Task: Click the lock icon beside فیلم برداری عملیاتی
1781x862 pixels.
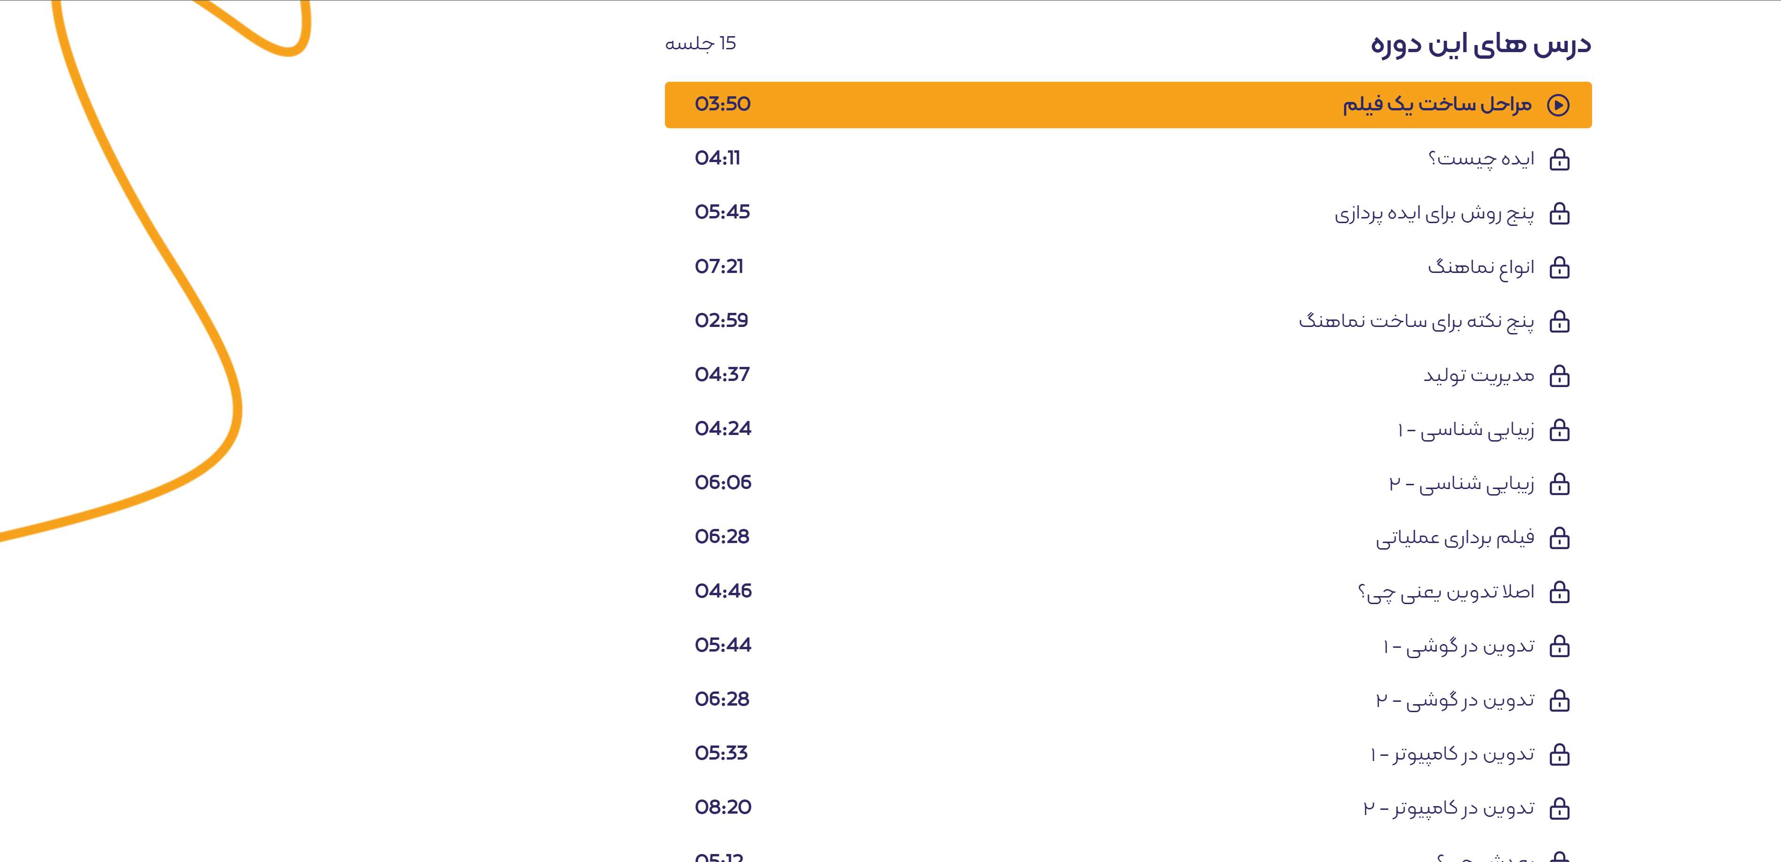Action: (1559, 538)
